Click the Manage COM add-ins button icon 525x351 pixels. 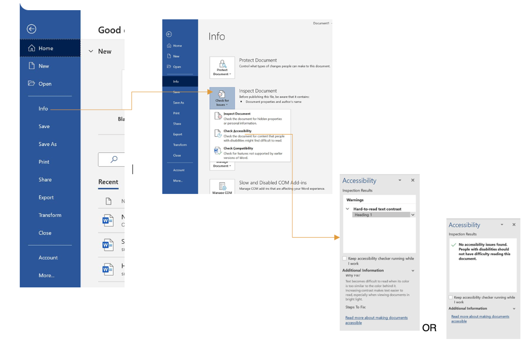pos(222,187)
